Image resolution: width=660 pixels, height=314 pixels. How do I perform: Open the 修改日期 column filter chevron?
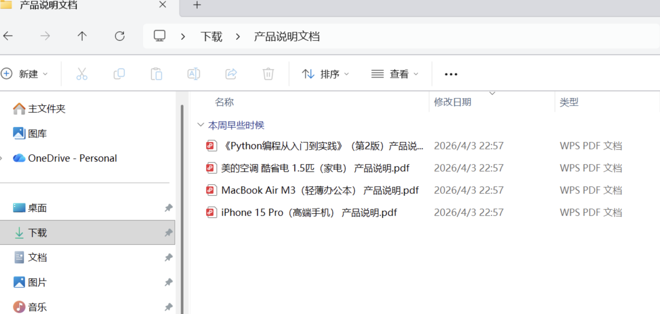coord(492,93)
